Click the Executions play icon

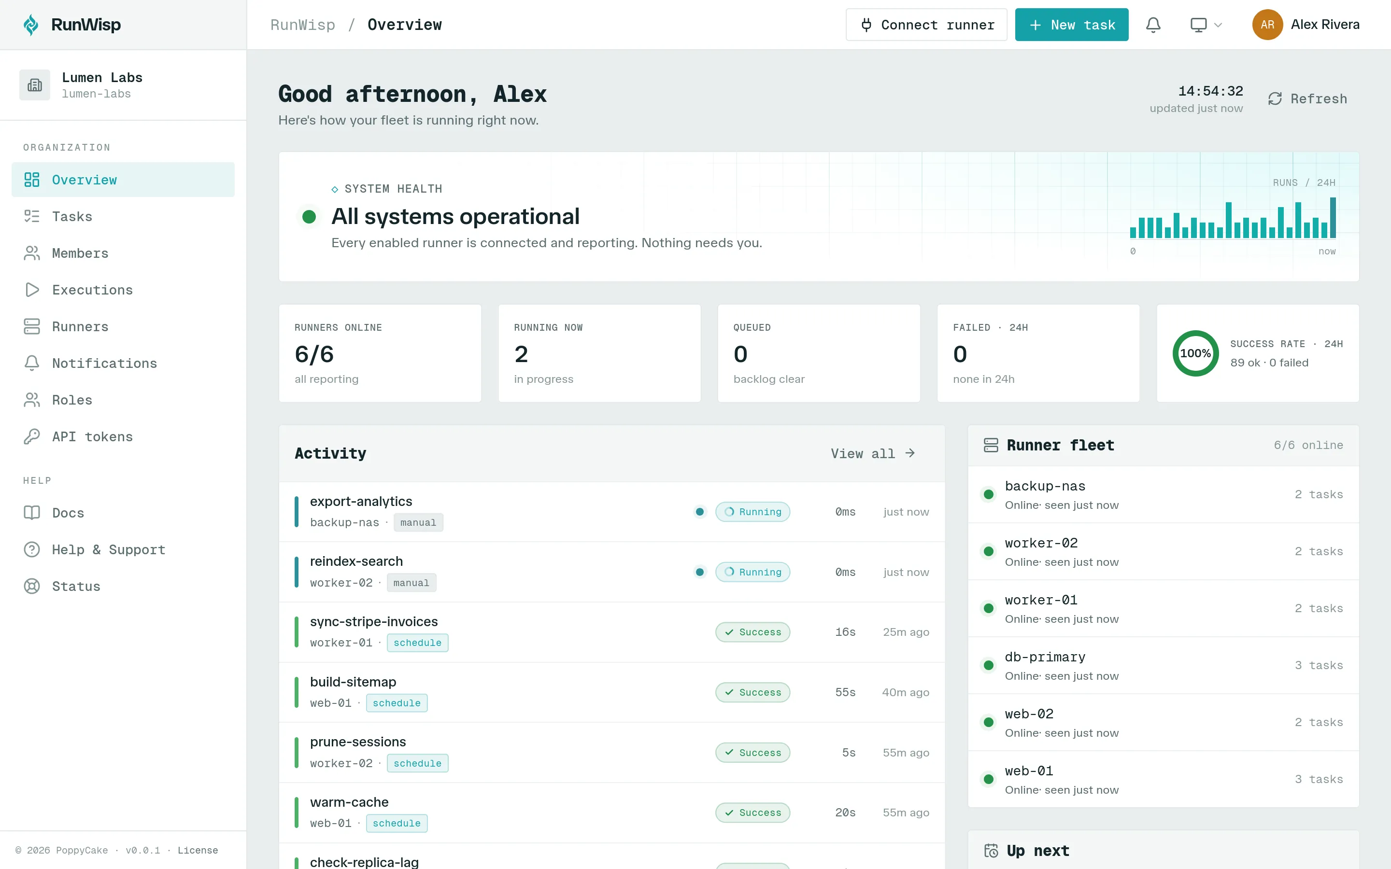(31, 290)
